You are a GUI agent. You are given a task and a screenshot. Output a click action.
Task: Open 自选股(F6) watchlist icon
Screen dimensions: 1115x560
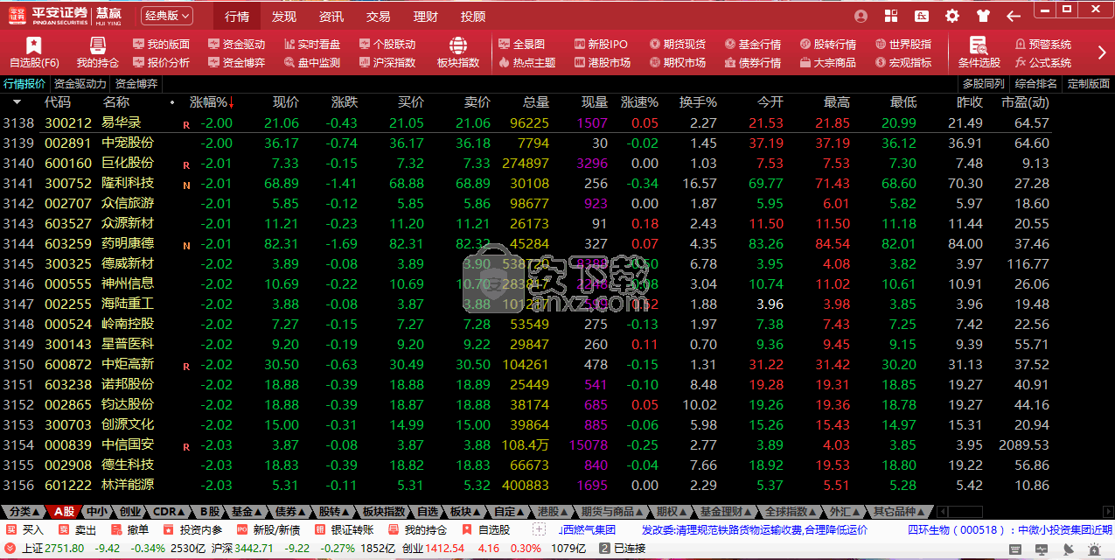[34, 52]
